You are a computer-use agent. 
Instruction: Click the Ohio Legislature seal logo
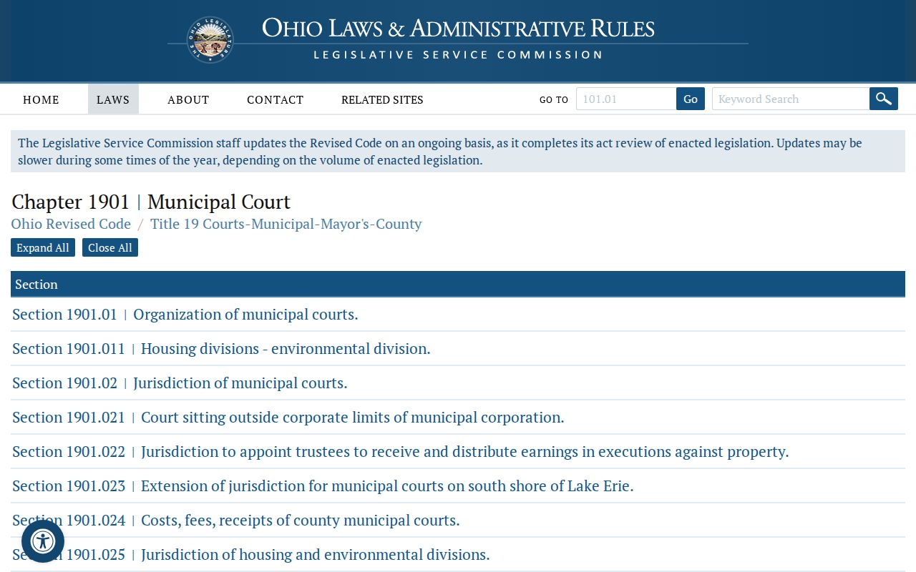pyautogui.click(x=210, y=40)
